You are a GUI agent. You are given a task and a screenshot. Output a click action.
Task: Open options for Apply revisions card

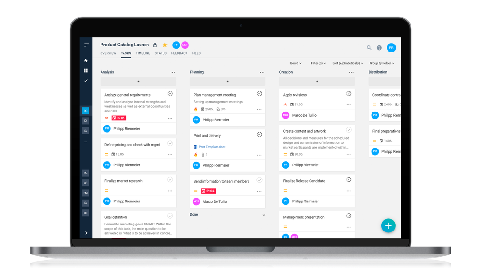pyautogui.click(x=349, y=105)
